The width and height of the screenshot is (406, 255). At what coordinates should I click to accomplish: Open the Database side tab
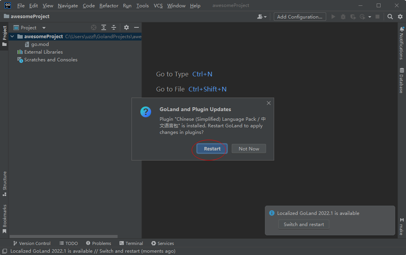tap(402, 81)
